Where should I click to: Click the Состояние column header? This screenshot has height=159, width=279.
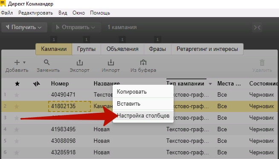click(x=263, y=83)
